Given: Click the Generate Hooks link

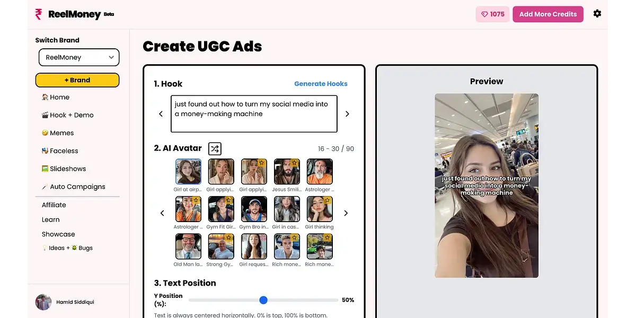Looking at the screenshot, I should coord(321,84).
